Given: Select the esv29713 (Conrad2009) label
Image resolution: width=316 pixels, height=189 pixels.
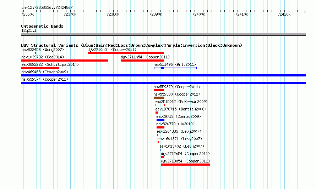Looking at the screenshot, I should point(179,116).
